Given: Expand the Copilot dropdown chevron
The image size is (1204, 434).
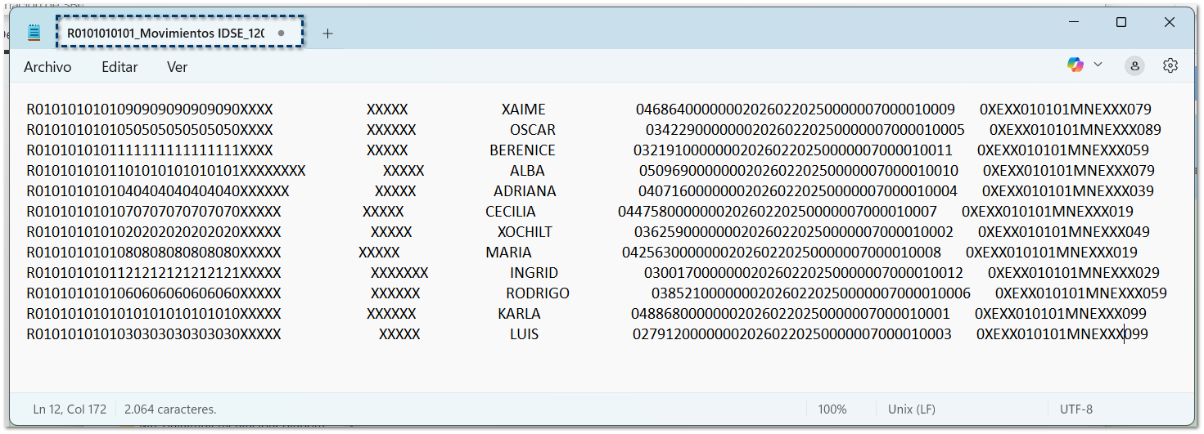Looking at the screenshot, I should coord(1098,65).
